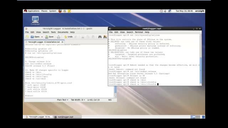The image size is (228, 128).
Task: Click the network connection icon in tray
Action: click(170, 11)
